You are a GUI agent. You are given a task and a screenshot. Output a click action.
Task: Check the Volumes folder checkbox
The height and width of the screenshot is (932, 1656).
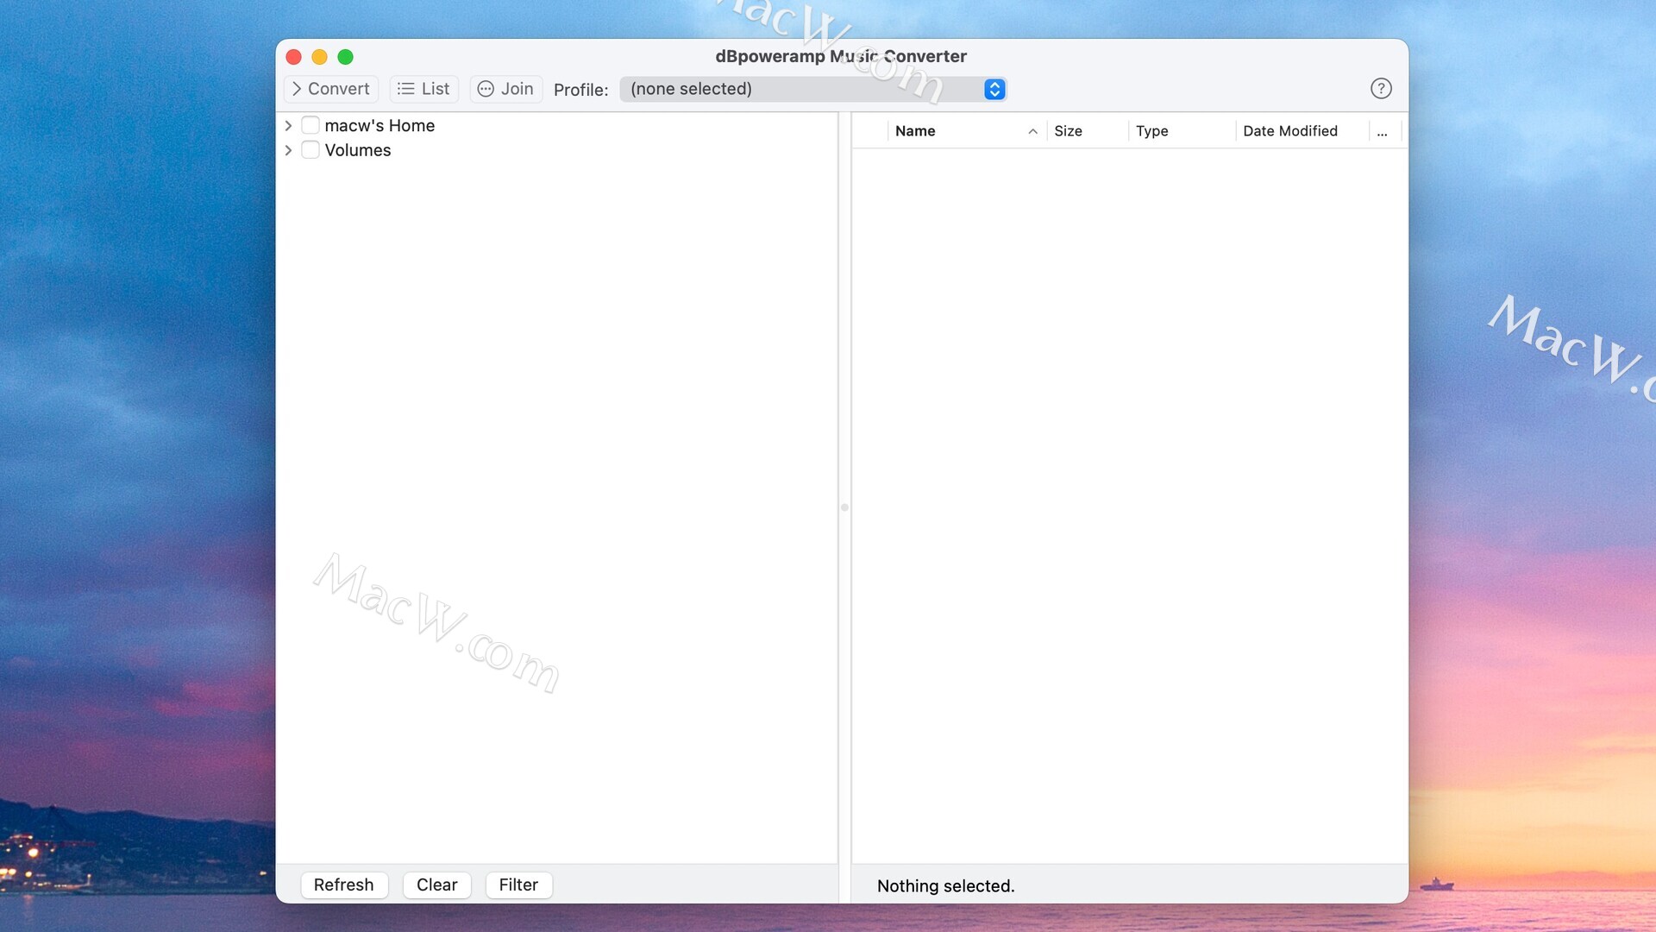tap(310, 150)
